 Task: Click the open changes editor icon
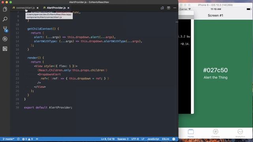pos(162,8)
